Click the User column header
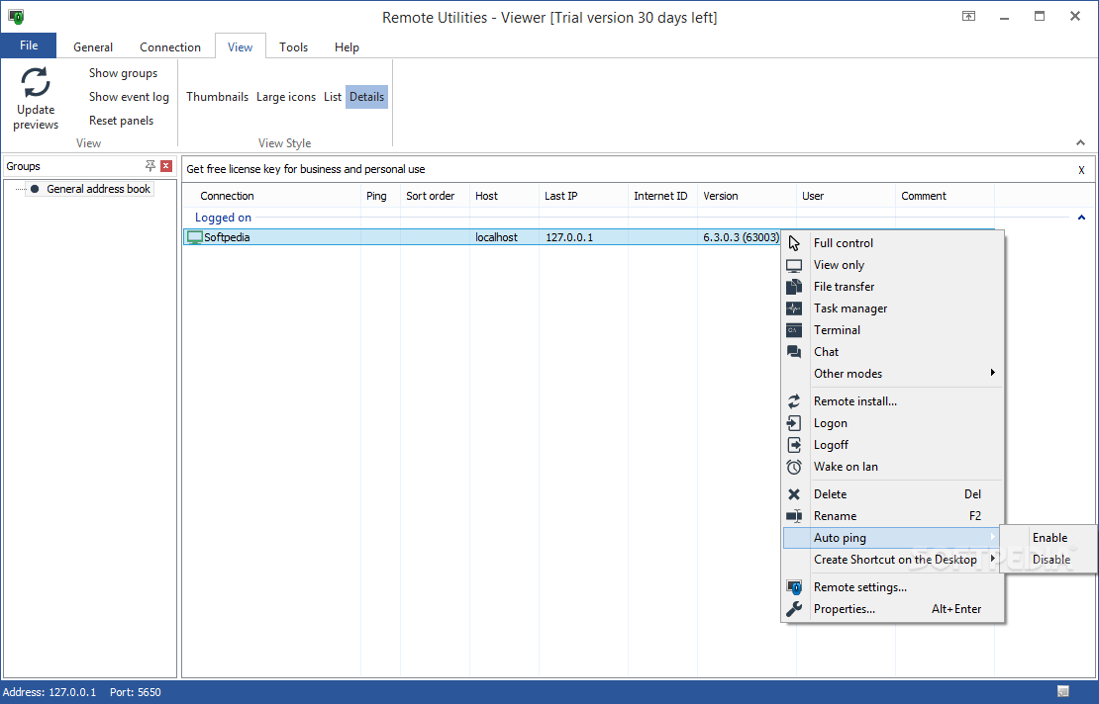Viewport: 1099px width, 704px height. [846, 196]
